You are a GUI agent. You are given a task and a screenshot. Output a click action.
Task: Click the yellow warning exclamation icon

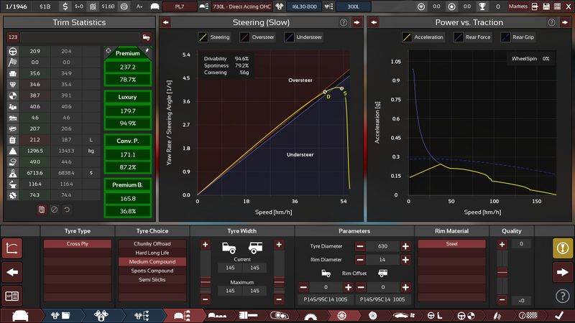(563, 248)
